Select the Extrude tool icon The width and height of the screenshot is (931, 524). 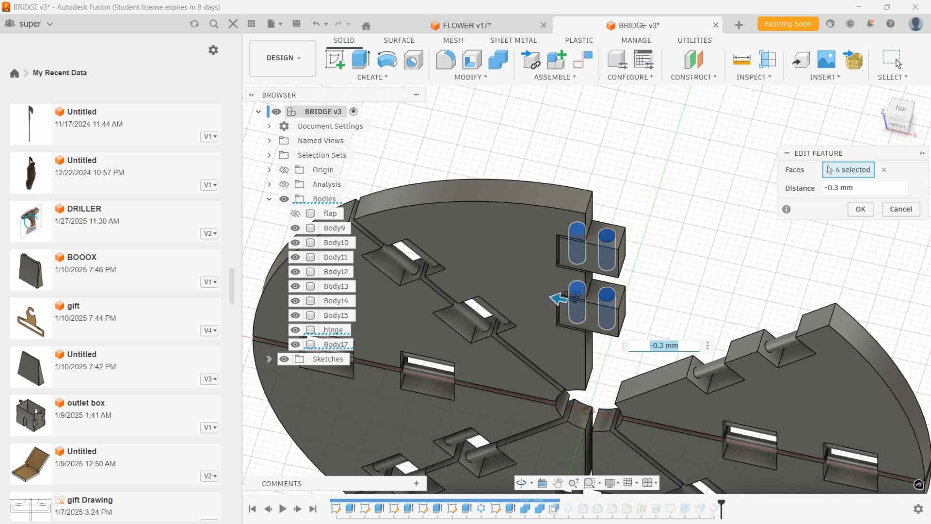[x=361, y=60]
